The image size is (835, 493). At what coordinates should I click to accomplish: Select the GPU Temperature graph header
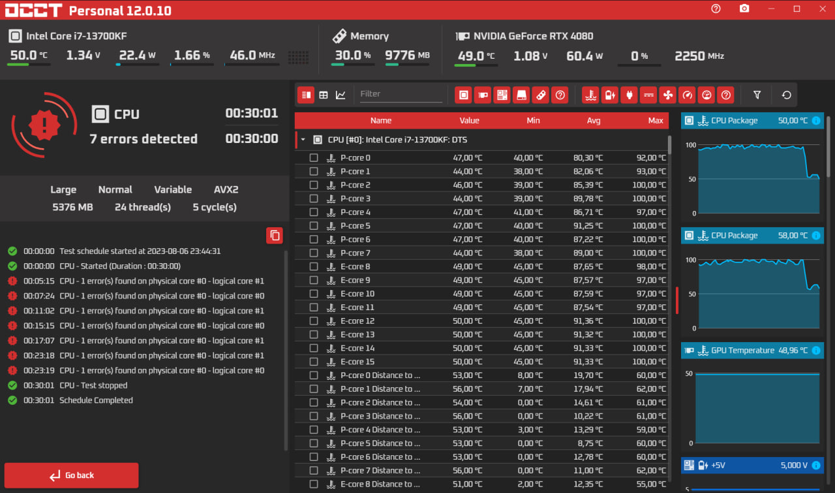coord(753,351)
